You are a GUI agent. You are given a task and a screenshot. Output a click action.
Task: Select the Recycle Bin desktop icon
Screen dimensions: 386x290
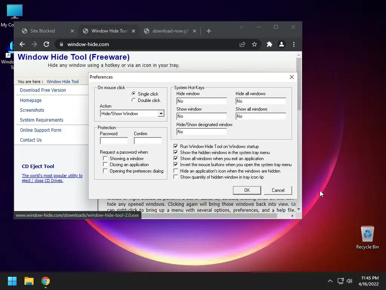(367, 238)
